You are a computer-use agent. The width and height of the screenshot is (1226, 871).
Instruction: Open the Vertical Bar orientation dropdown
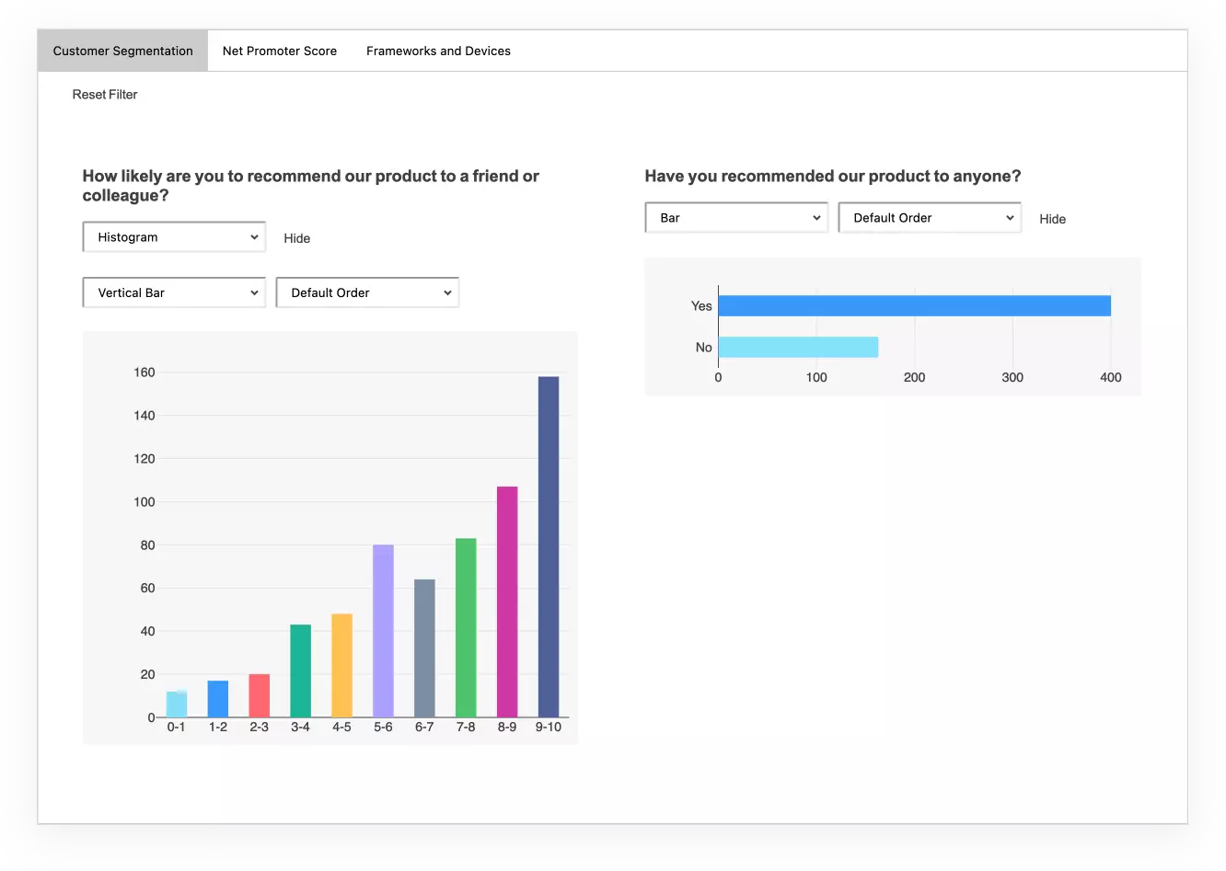tap(173, 292)
